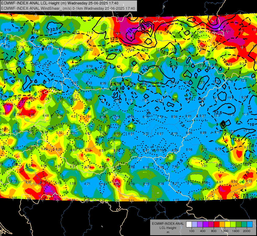Click the grid value 8.81
This screenshot has height=236, width=257.
click(x=188, y=116)
